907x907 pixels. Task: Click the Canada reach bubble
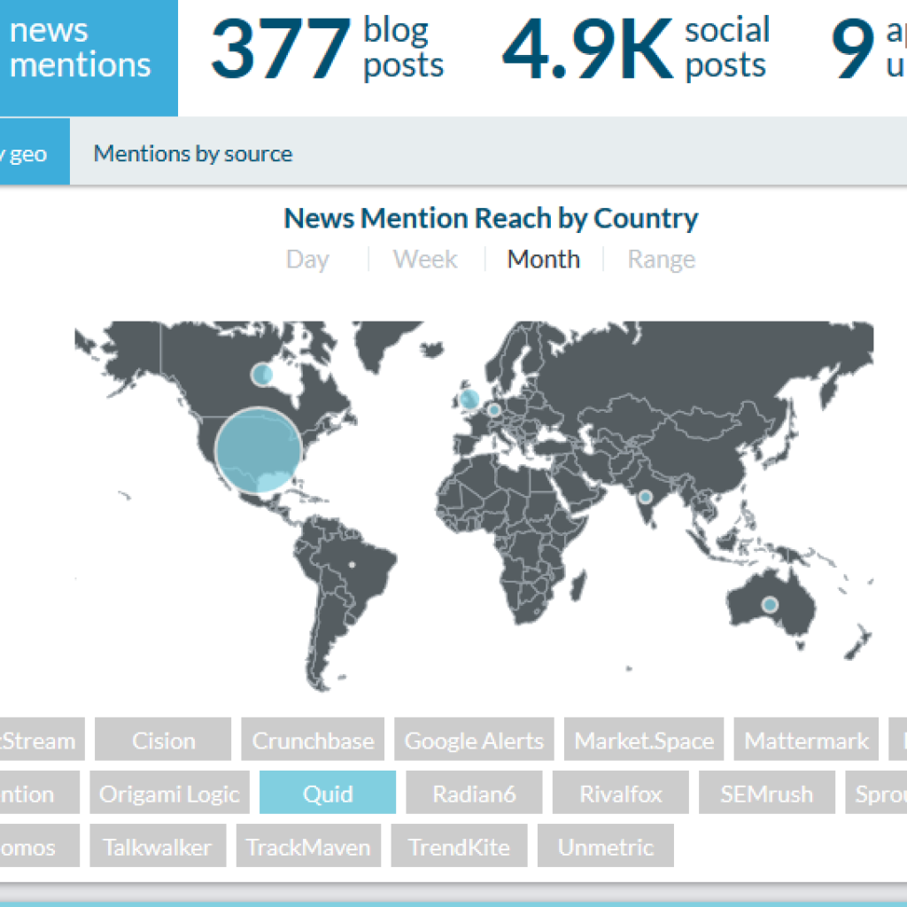click(x=262, y=375)
